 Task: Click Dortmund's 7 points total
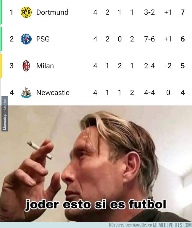pos(183,12)
